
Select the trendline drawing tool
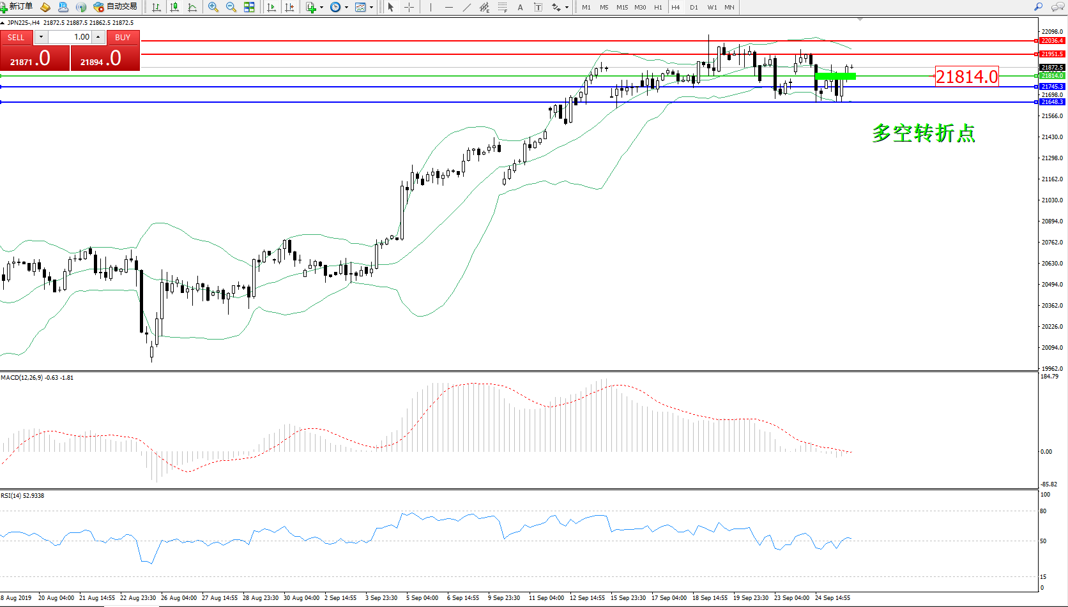467,7
